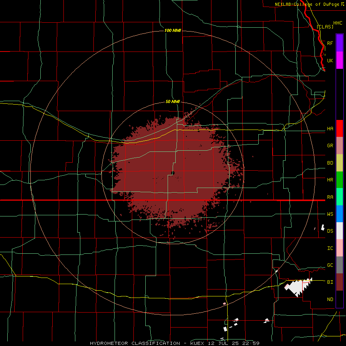Click the GR legend label

[330, 146]
